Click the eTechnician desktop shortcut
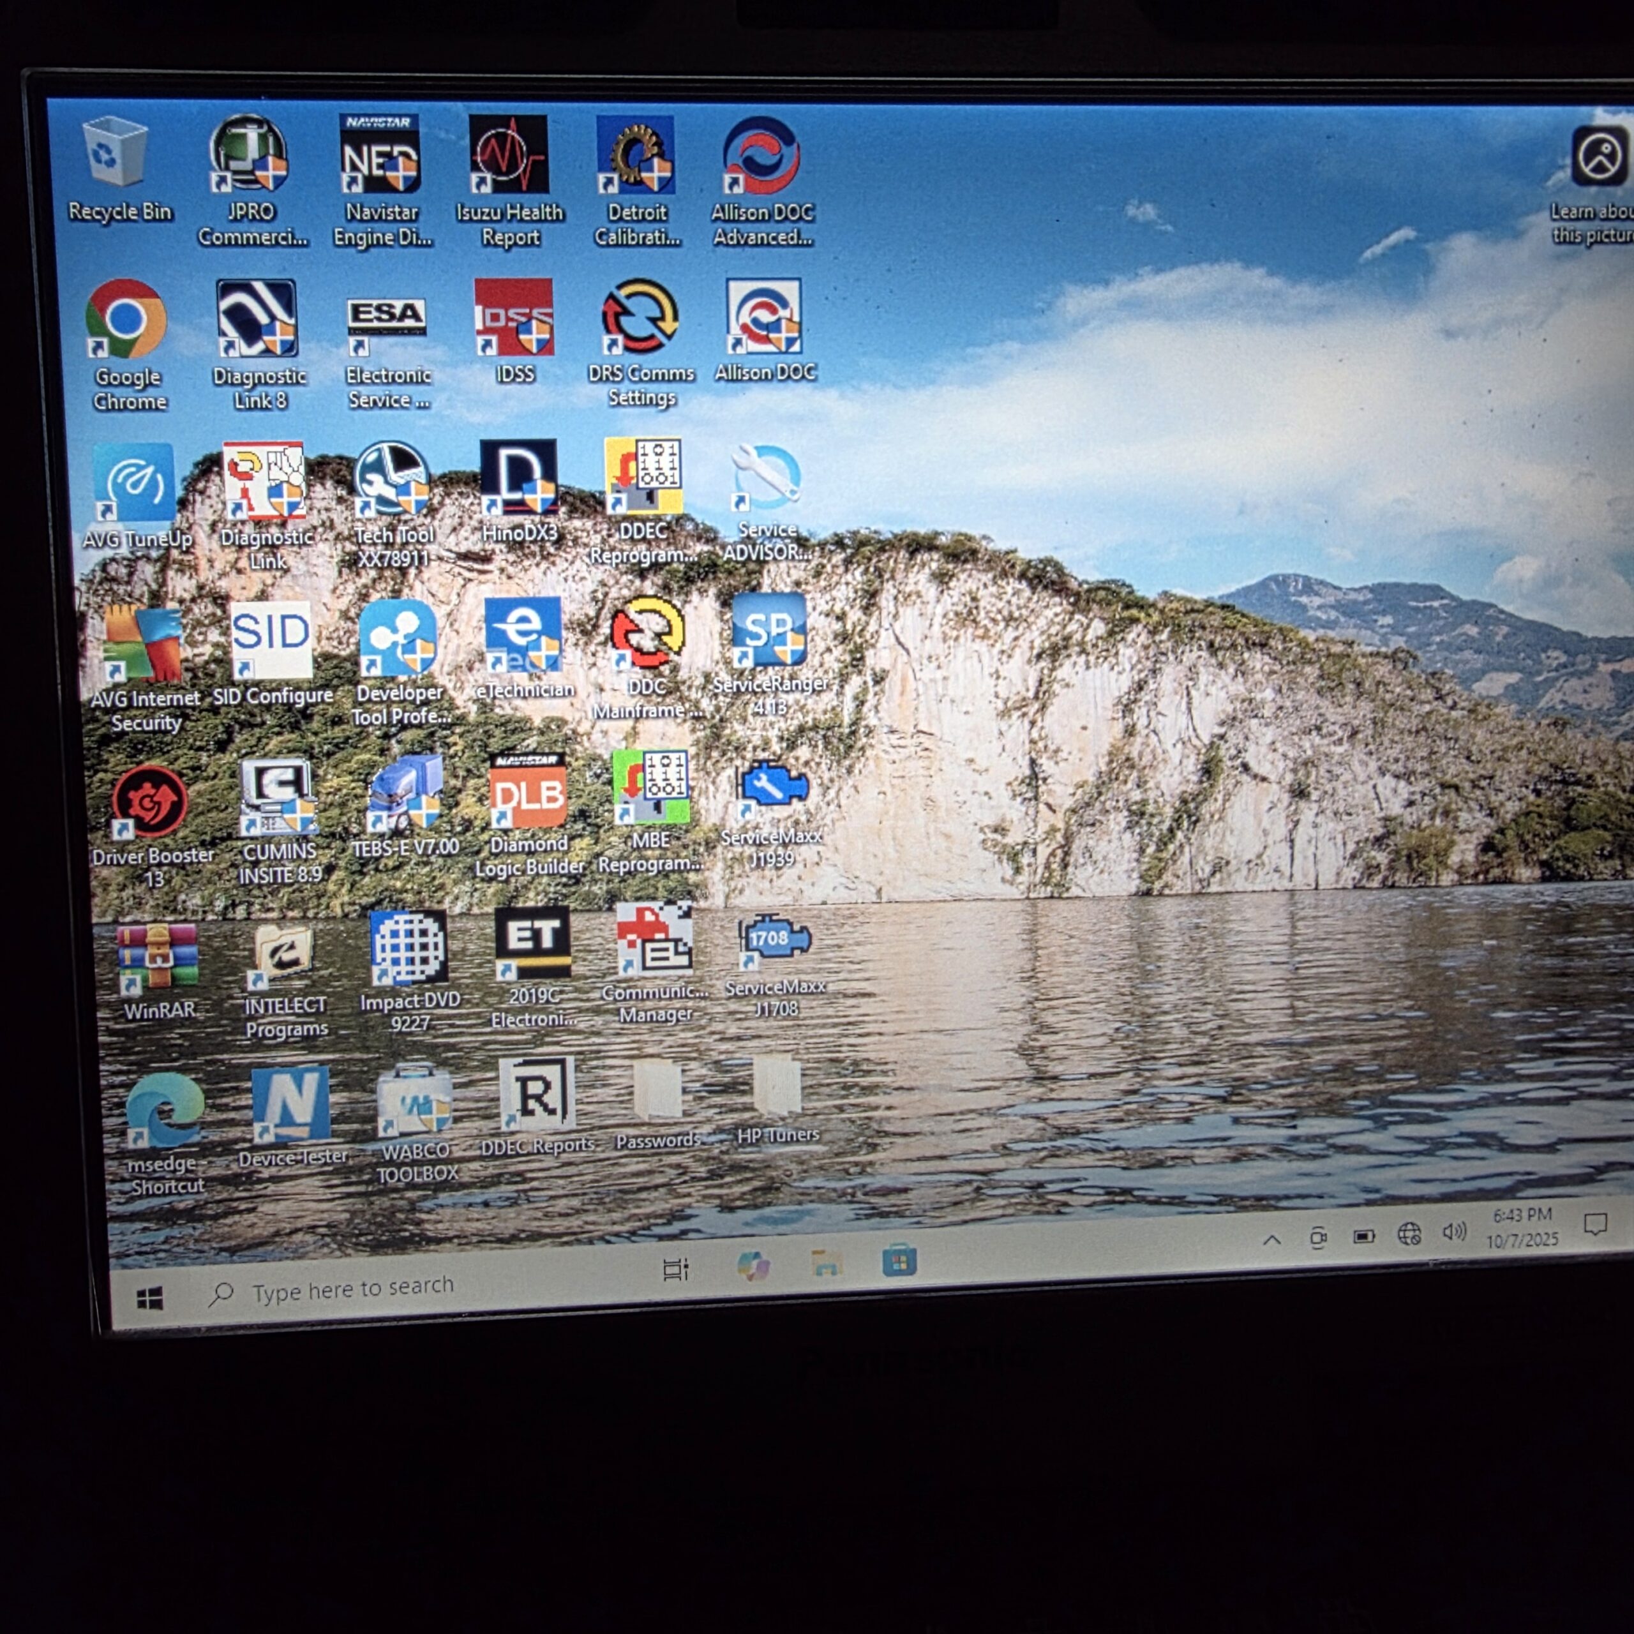The height and width of the screenshot is (1634, 1634). pos(523,636)
